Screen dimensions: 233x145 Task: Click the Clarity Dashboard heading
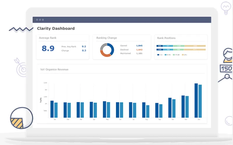pyautogui.click(x=56, y=28)
